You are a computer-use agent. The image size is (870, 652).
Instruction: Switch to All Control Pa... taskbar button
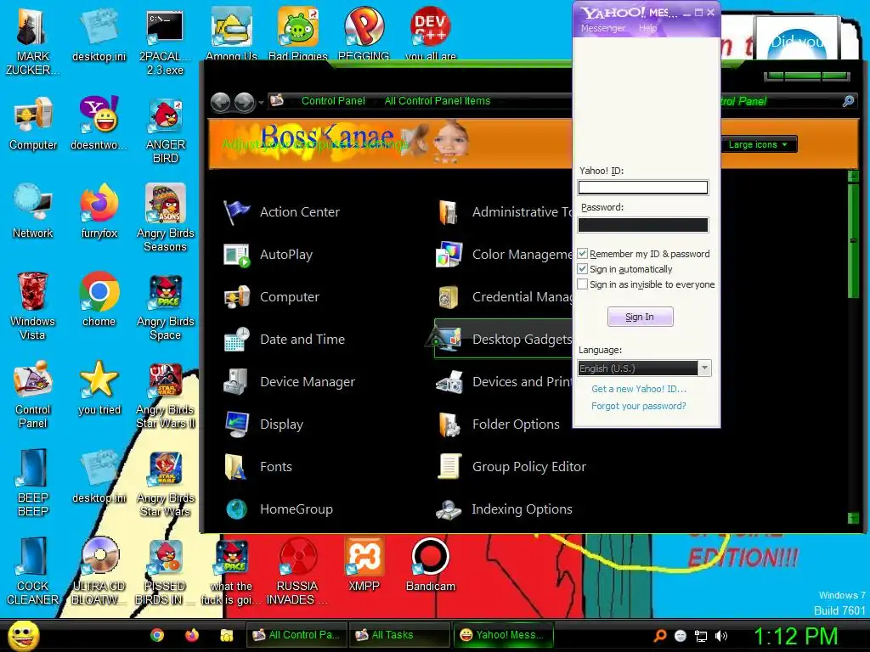pyautogui.click(x=297, y=635)
